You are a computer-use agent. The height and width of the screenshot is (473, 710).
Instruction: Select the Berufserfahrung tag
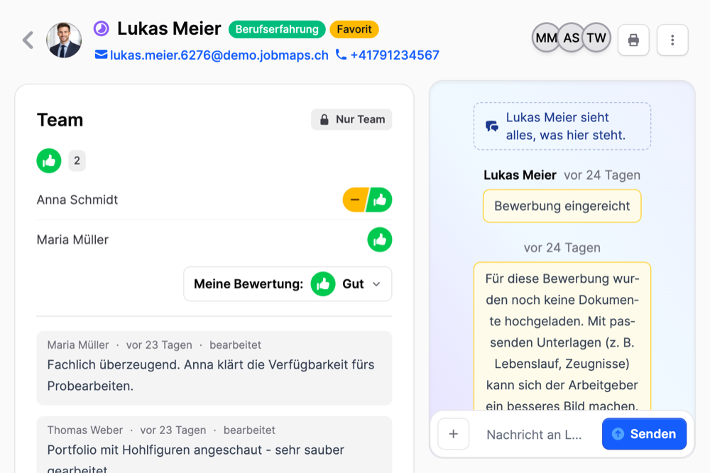pos(277,29)
